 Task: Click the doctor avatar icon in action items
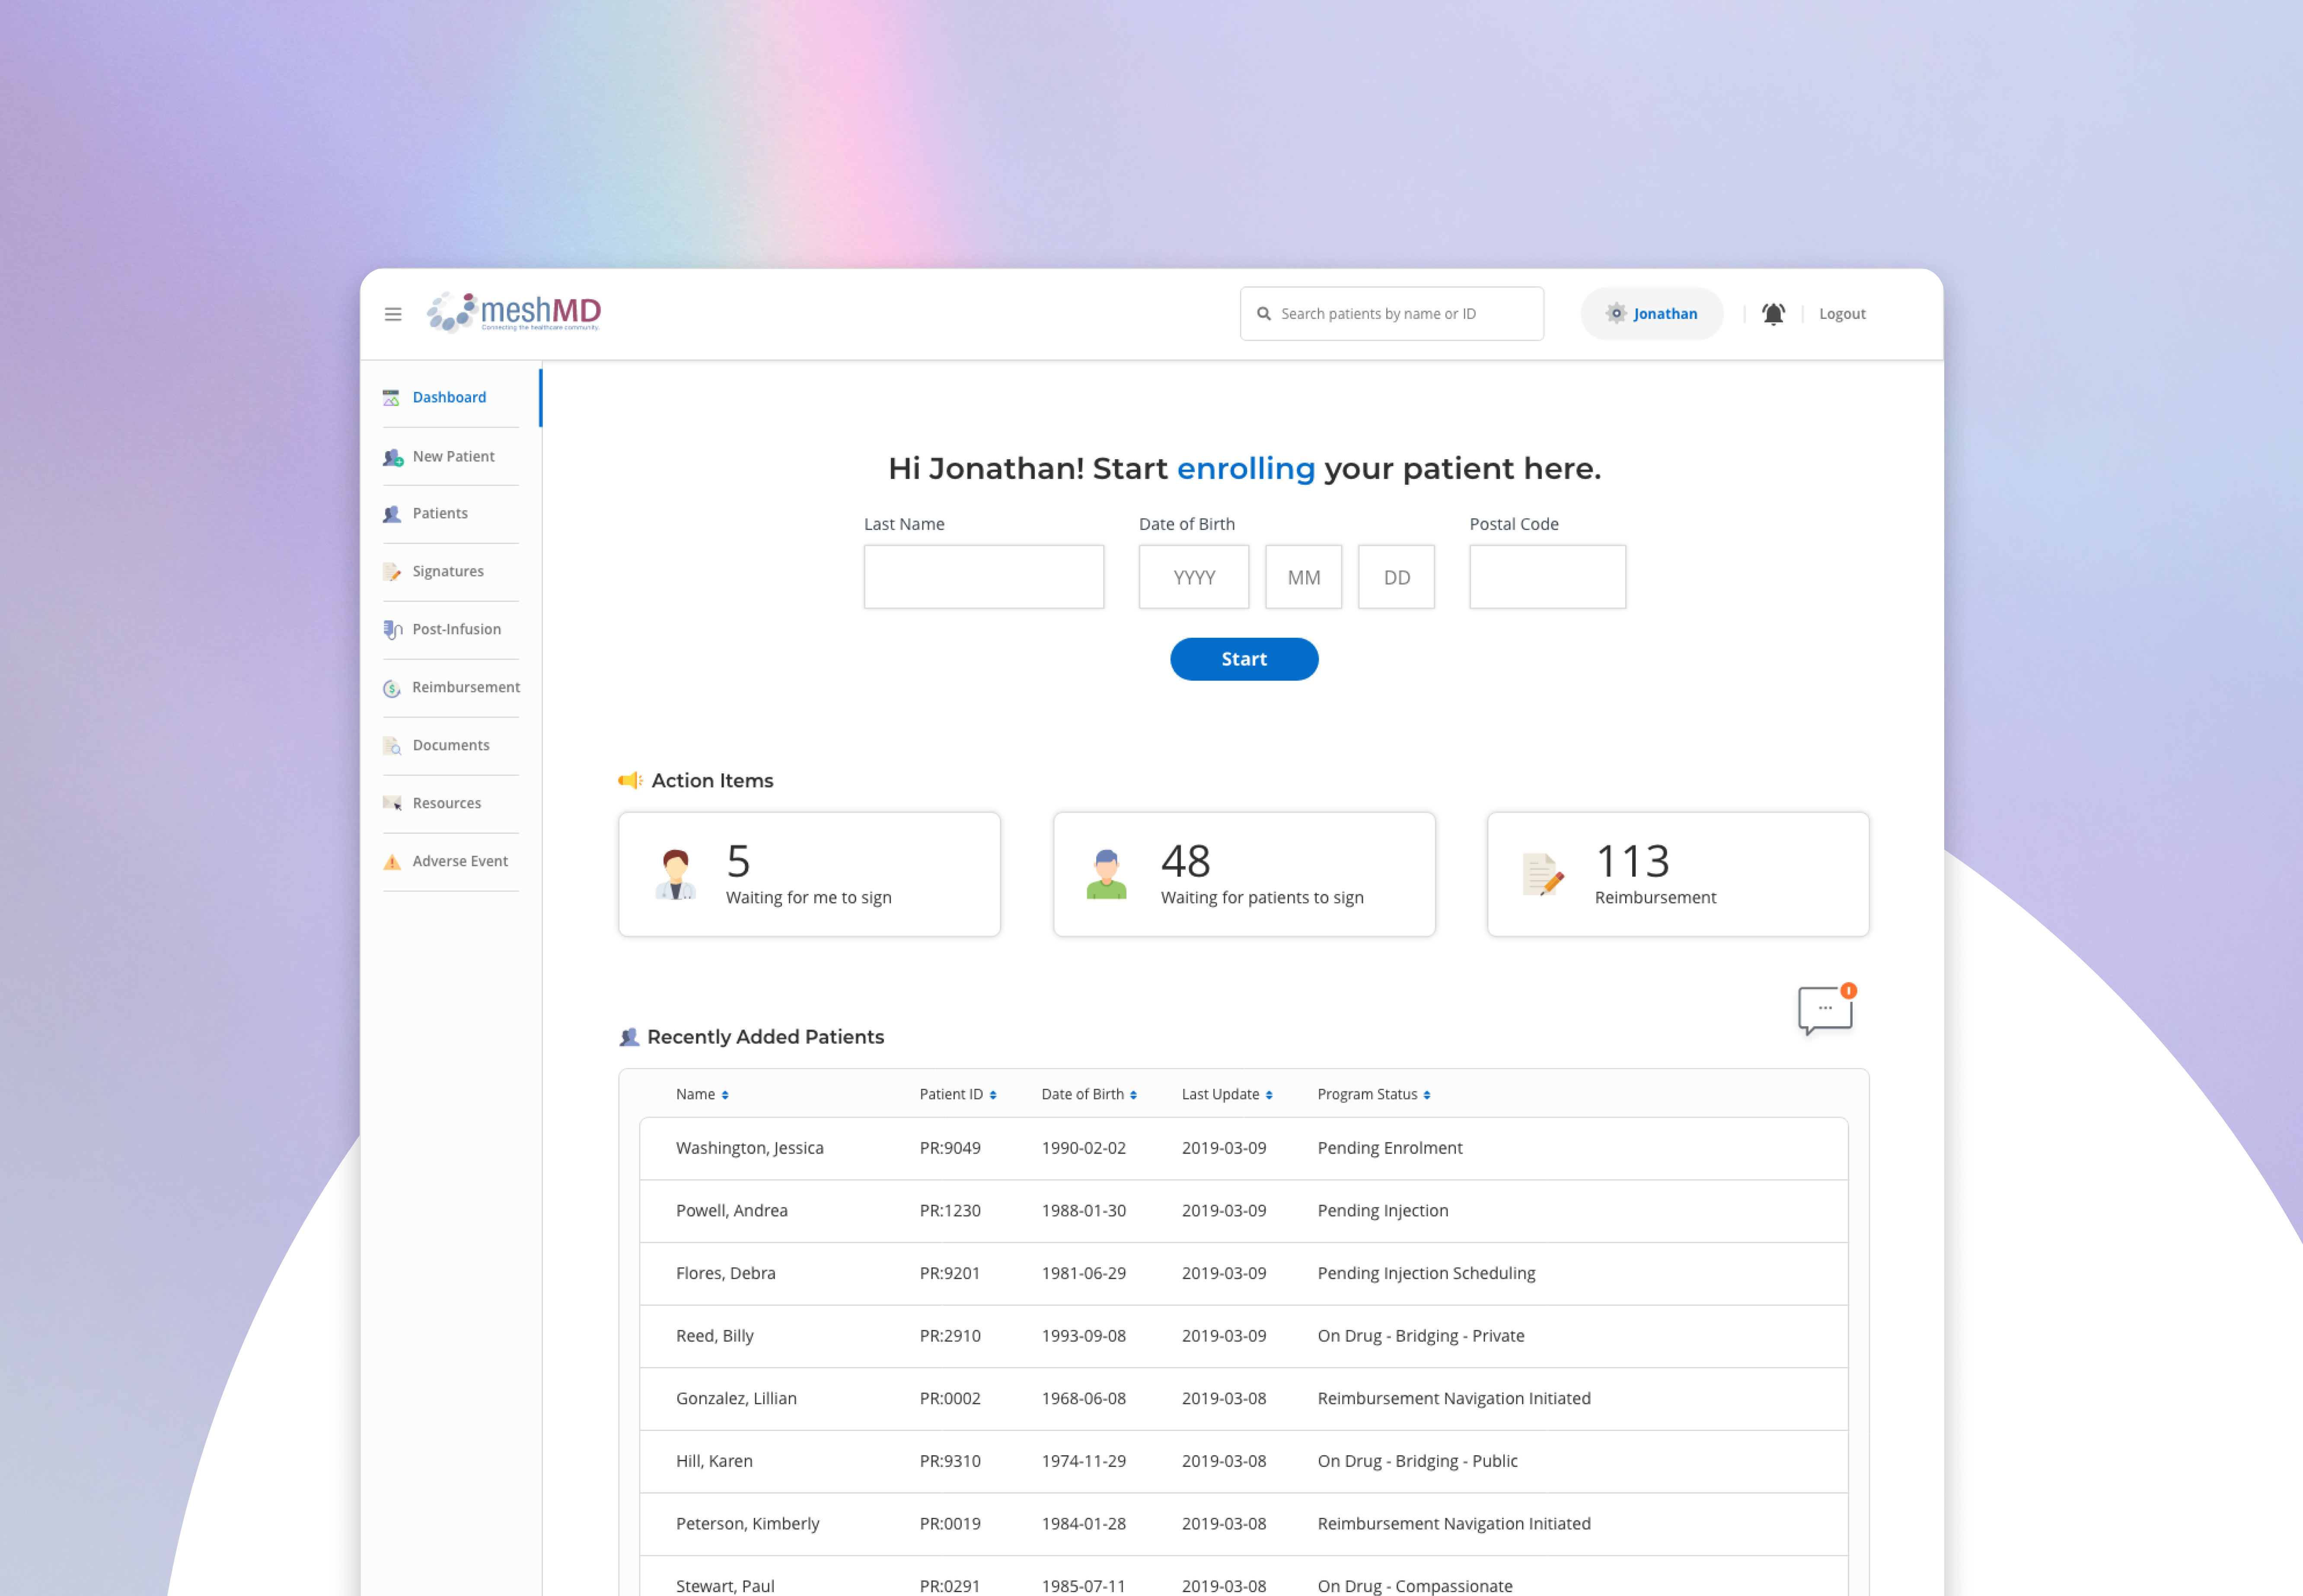click(x=675, y=875)
